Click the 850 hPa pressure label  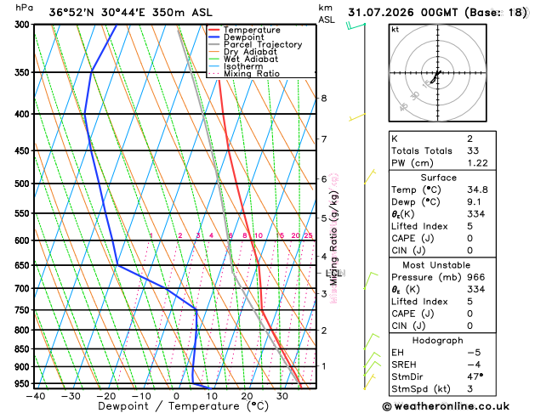24,349
